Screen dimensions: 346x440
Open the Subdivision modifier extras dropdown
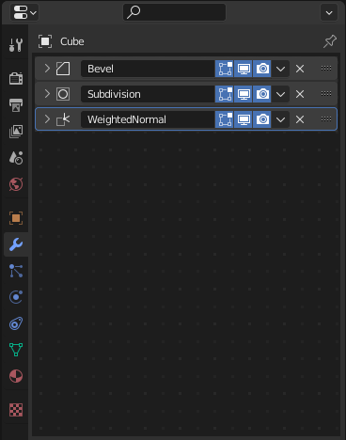(280, 94)
